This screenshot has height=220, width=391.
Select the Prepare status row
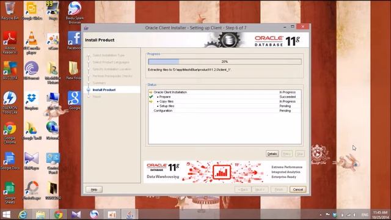tap(225, 97)
